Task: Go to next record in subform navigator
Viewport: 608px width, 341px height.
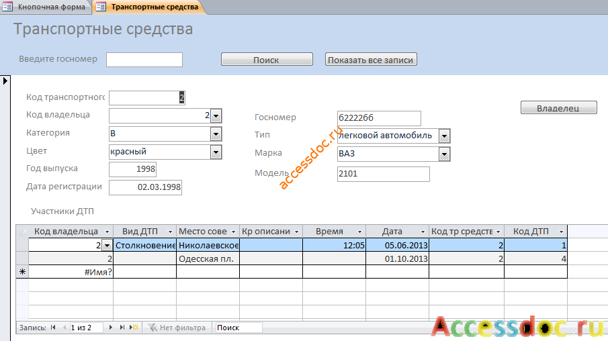Action: tap(111, 328)
